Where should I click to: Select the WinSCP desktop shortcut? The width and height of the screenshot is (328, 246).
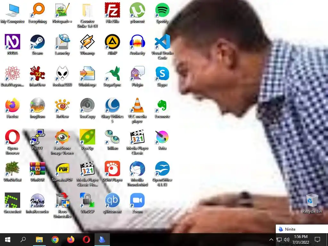pyautogui.click(x=87, y=203)
